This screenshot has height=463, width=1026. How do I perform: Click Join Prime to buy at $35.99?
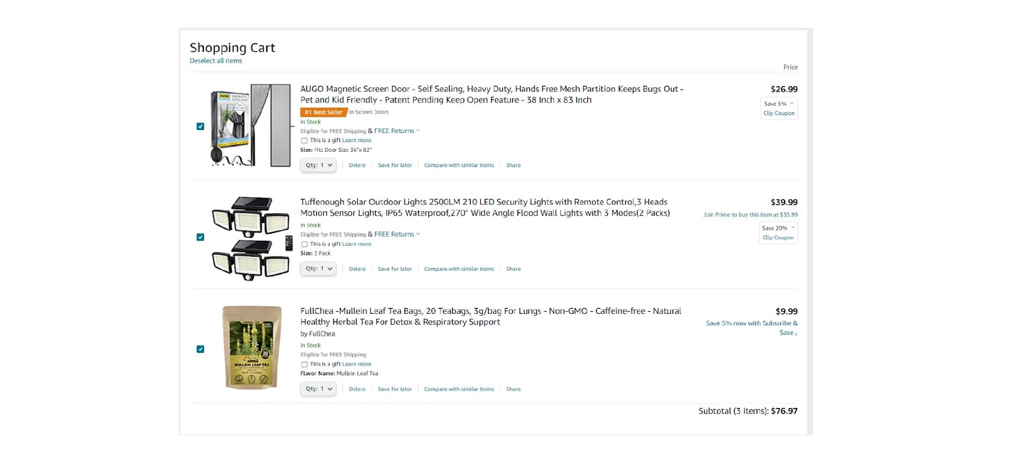[751, 215]
